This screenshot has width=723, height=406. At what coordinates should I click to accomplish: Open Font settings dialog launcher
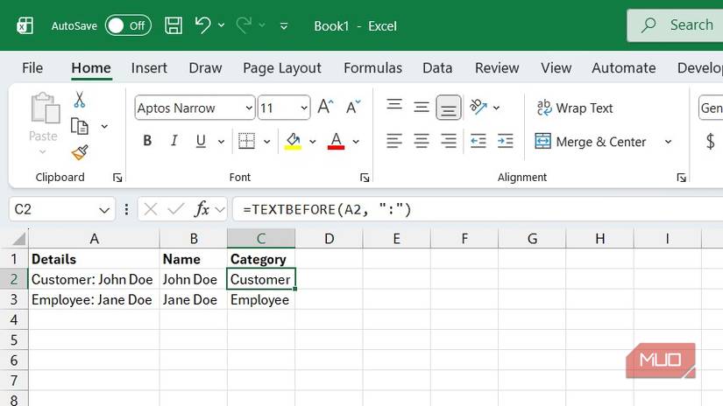(365, 178)
